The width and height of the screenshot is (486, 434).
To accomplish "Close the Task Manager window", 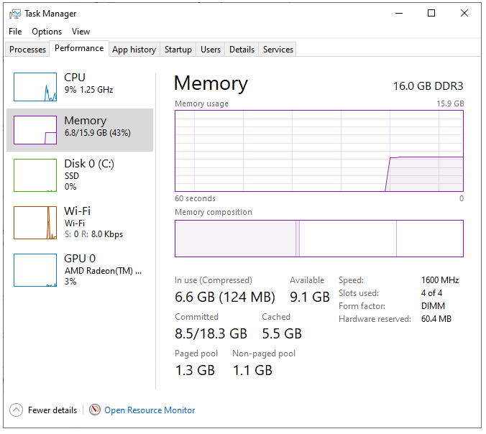I will click(464, 13).
